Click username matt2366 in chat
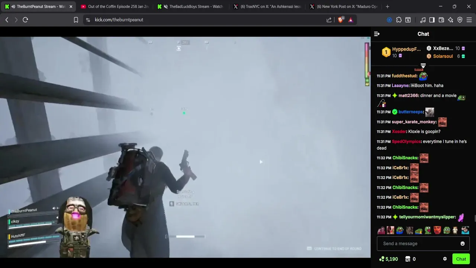The height and width of the screenshot is (268, 476). pos(409,96)
